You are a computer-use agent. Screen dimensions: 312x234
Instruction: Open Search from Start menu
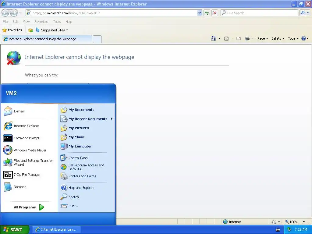[87, 197]
